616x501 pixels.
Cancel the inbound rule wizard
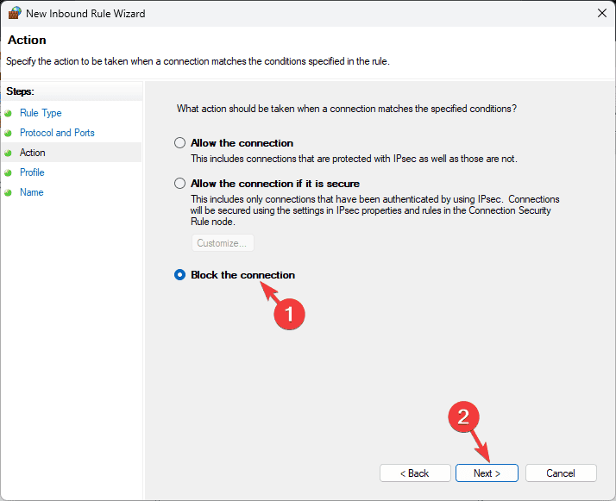pos(561,473)
